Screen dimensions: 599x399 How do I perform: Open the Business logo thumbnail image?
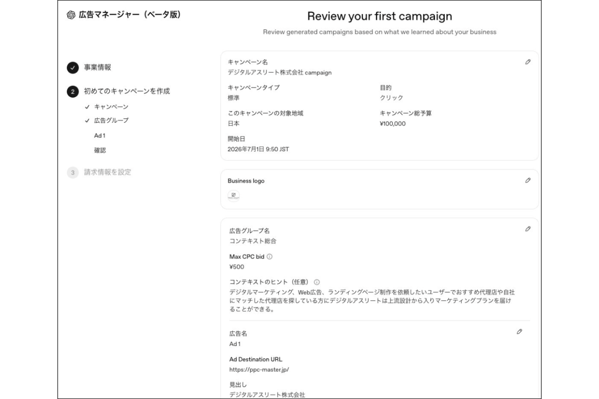pyautogui.click(x=234, y=195)
